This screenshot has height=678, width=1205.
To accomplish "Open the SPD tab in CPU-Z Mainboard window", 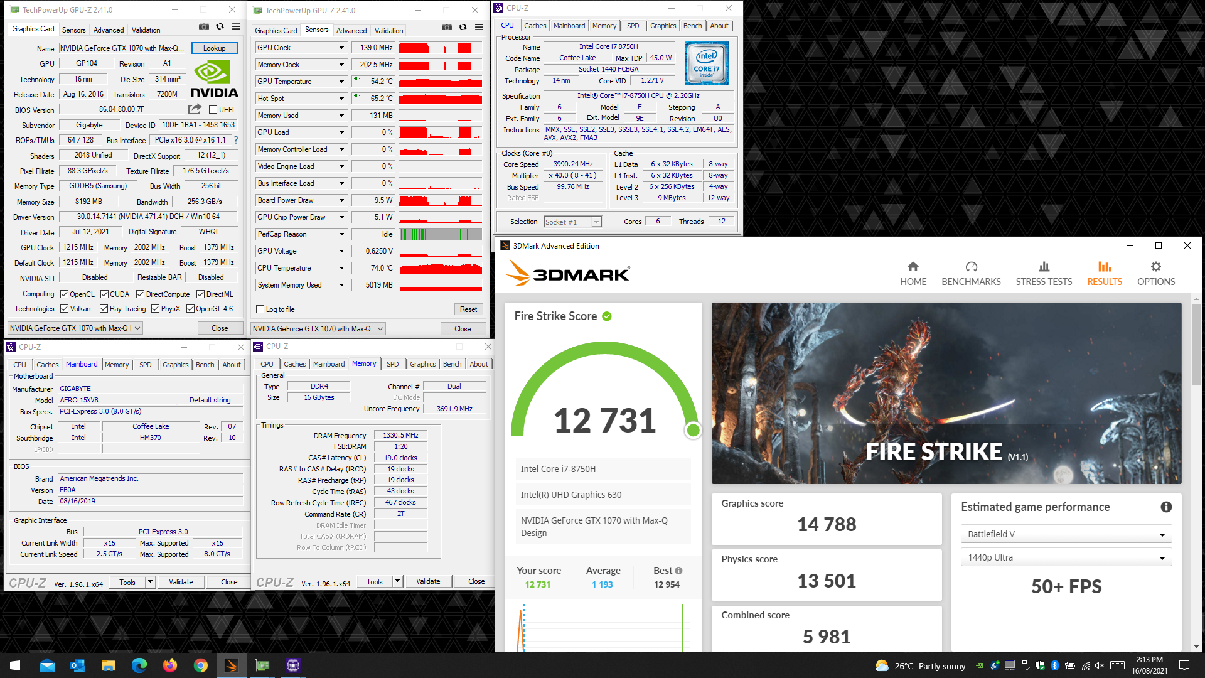I will pyautogui.click(x=146, y=365).
